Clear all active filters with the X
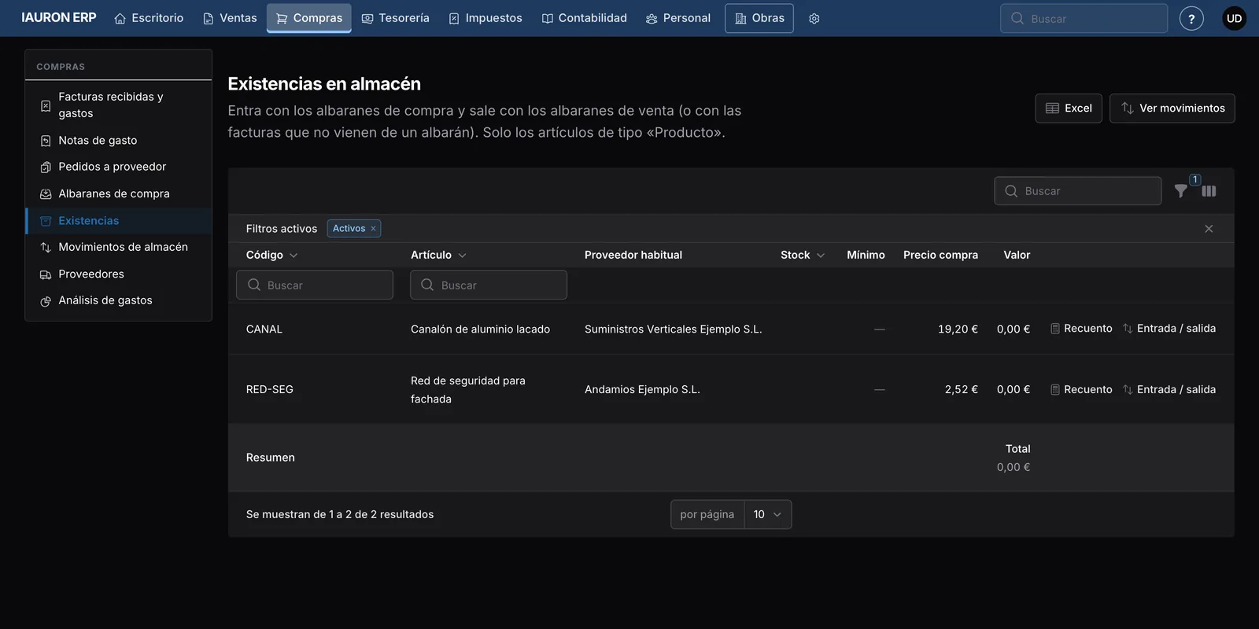This screenshot has width=1259, height=629. pyautogui.click(x=1209, y=229)
